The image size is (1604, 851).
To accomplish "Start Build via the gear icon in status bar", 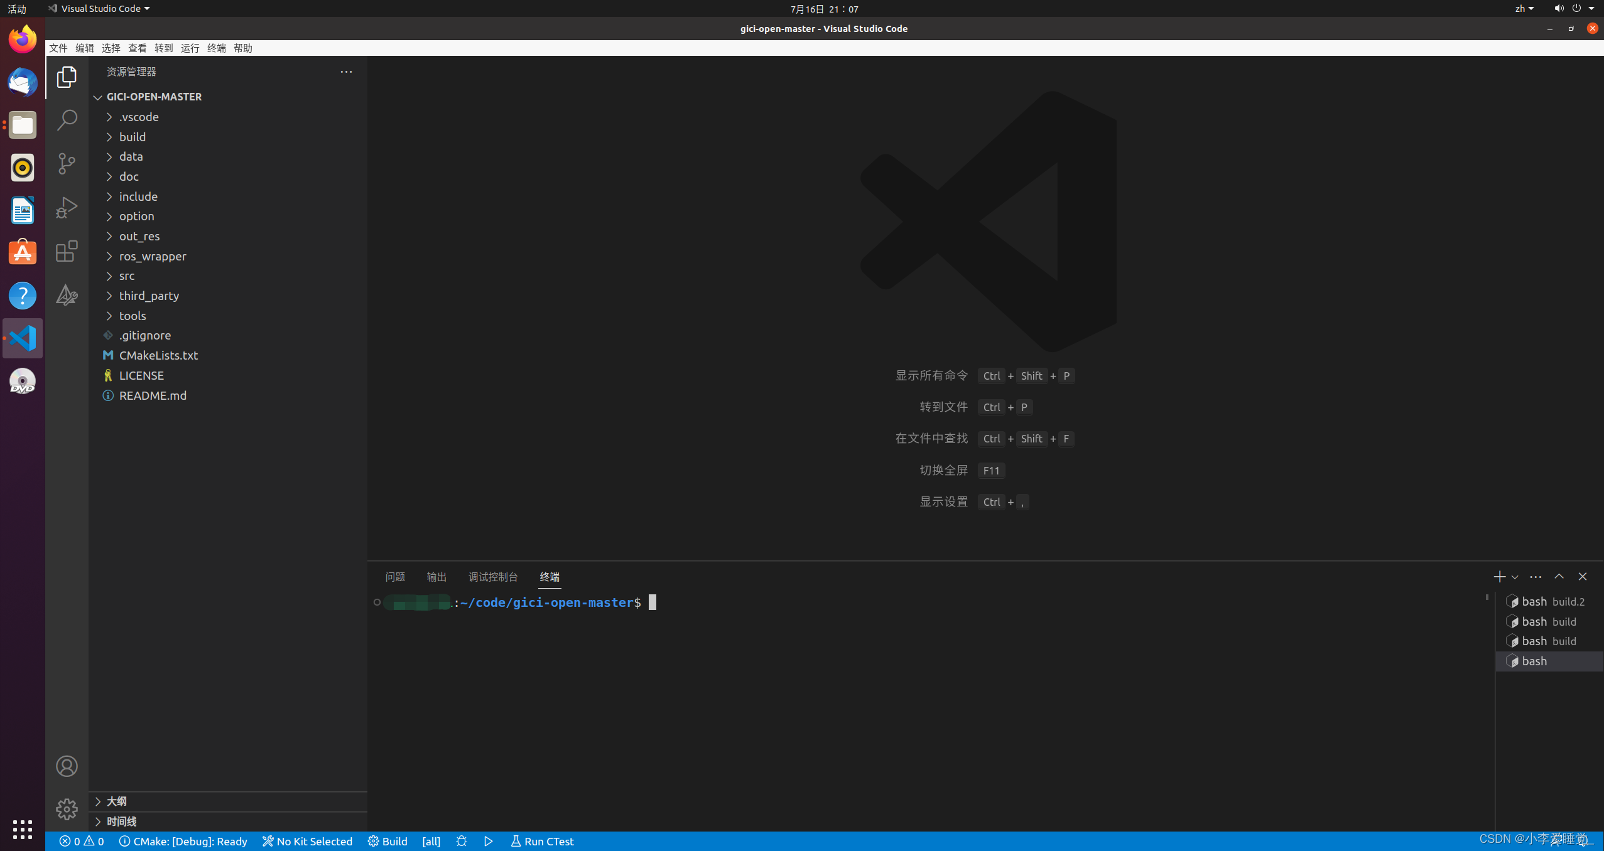I will pos(387,841).
